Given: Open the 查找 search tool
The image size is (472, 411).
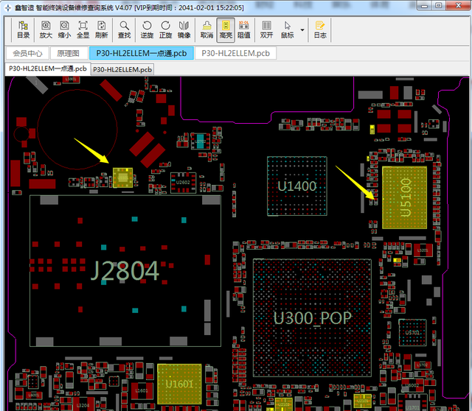Looking at the screenshot, I should click(x=125, y=29).
